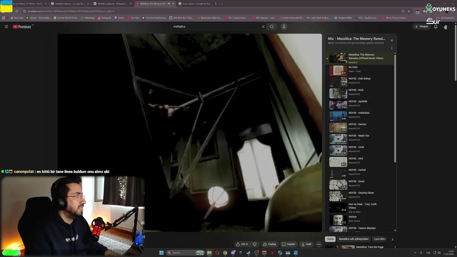
Task: Click the magnifier search button
Action: (x=272, y=26)
